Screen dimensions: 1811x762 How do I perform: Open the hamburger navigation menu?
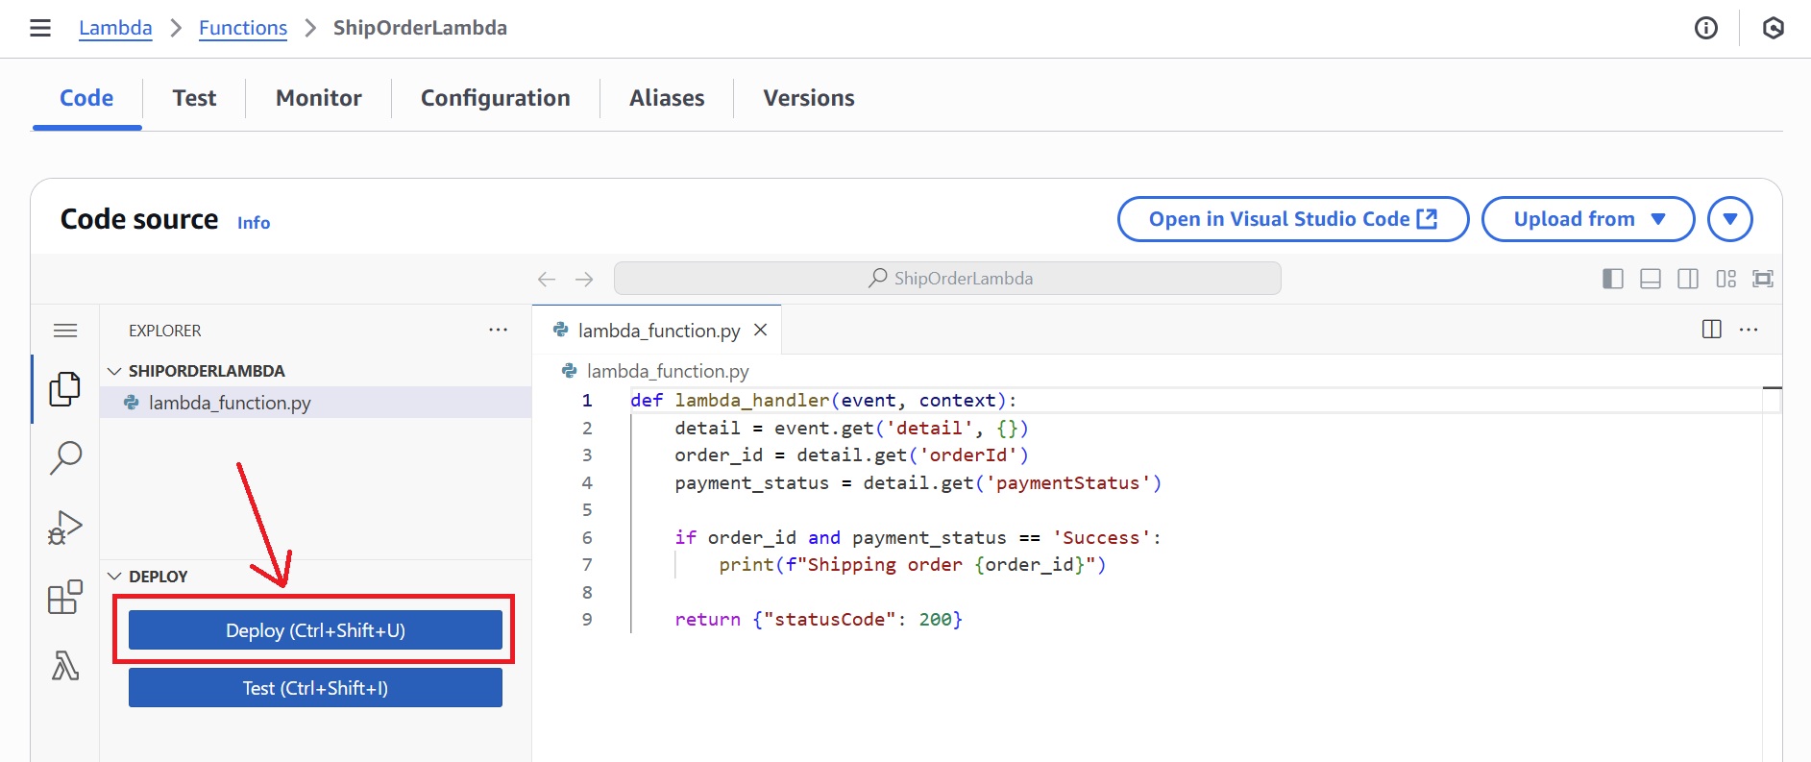click(40, 28)
